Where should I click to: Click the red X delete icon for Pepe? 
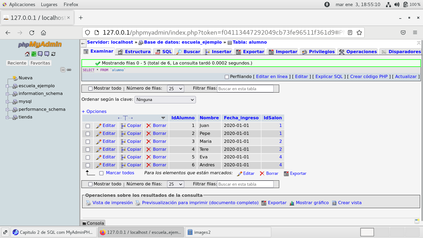click(x=149, y=134)
